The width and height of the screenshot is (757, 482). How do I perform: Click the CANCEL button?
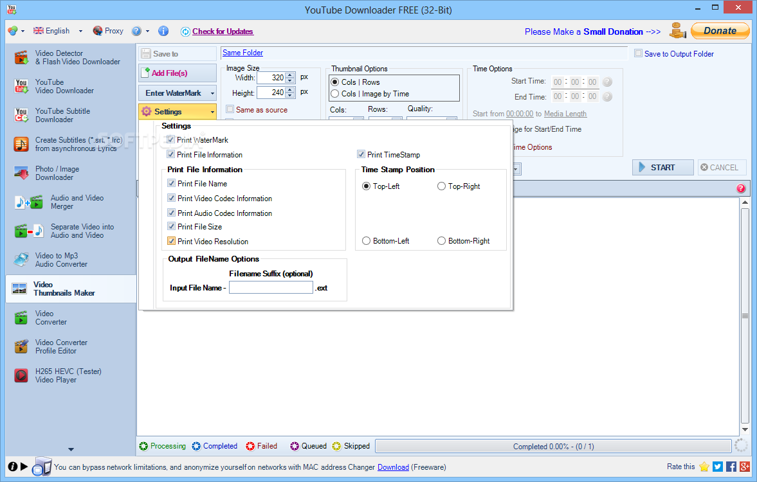[722, 168]
